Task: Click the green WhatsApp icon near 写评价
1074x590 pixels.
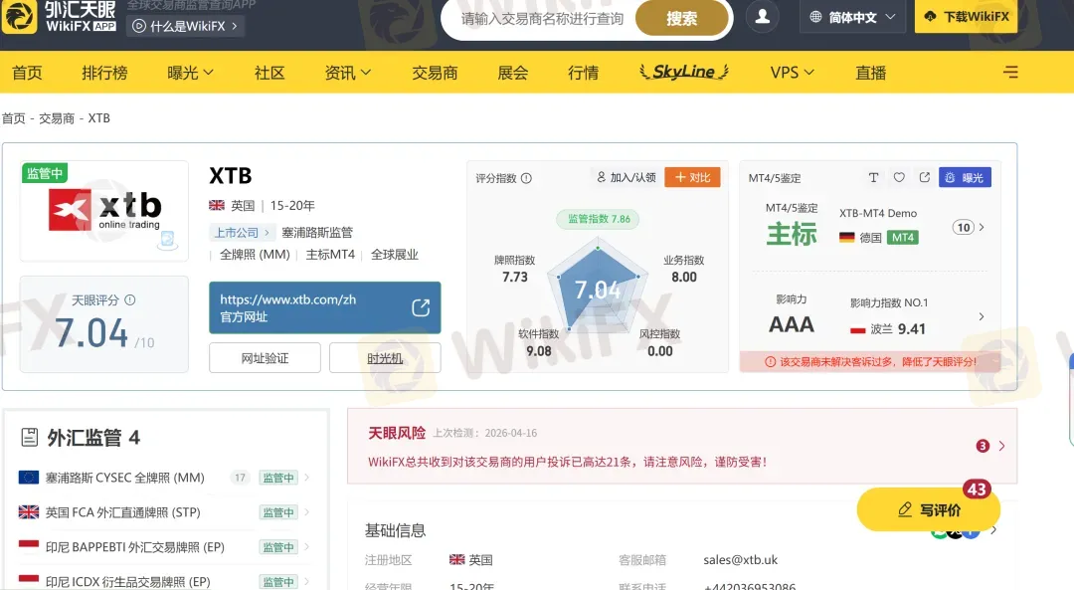Action: point(937,534)
